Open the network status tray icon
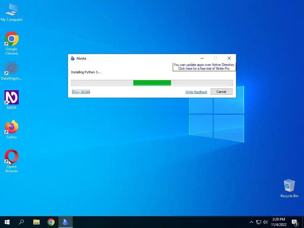This screenshot has width=304, height=228. [259, 222]
